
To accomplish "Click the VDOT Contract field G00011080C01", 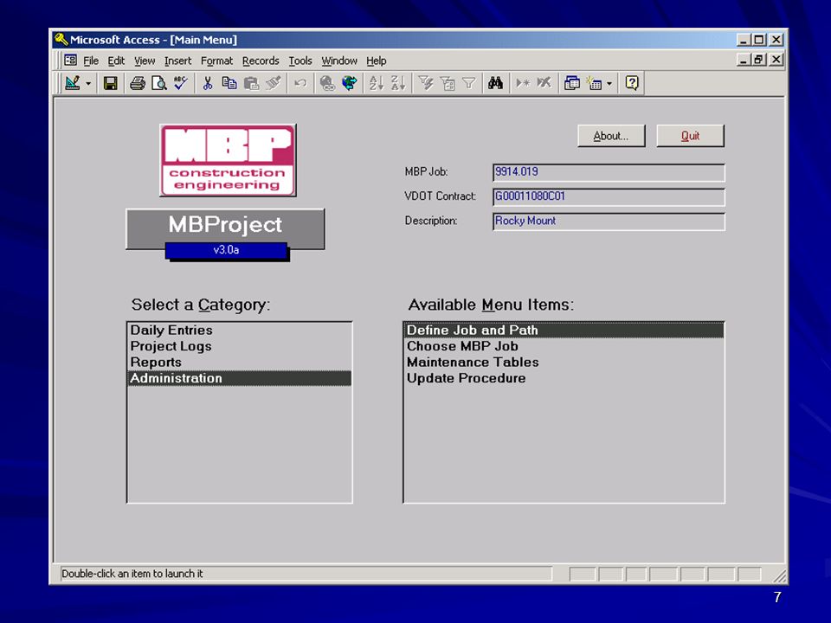I will click(x=609, y=196).
